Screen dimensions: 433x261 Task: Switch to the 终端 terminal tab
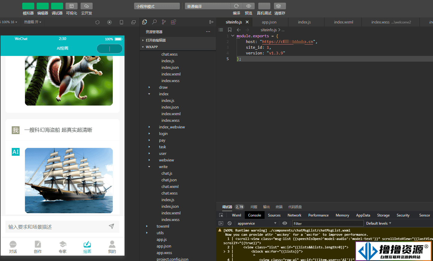[x=279, y=207]
